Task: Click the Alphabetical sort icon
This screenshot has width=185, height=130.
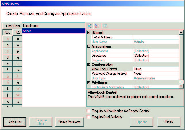Action: (x=97, y=26)
